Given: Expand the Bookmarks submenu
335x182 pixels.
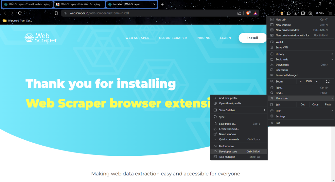Looking at the screenshot, I should [300, 59].
